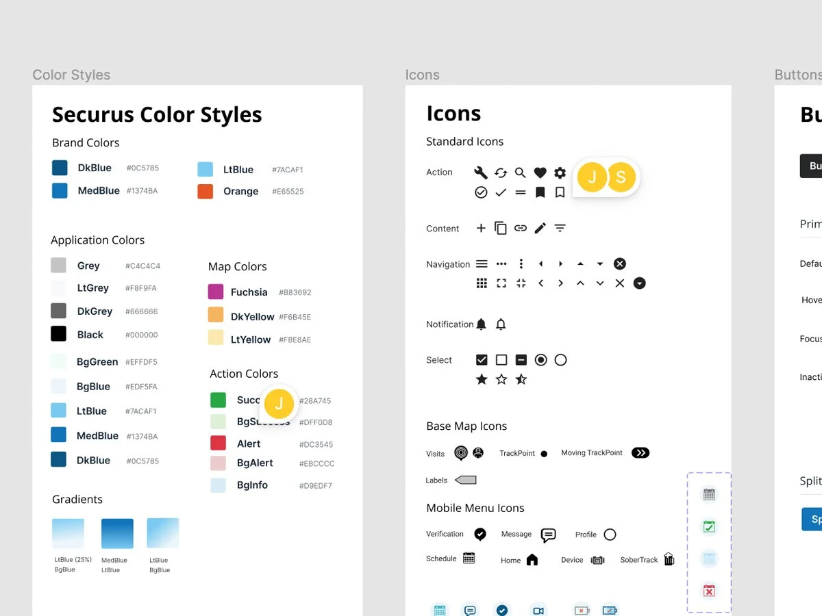Collapse using the up chevron icon
Screen dimensions: 822x616
[x=580, y=283]
